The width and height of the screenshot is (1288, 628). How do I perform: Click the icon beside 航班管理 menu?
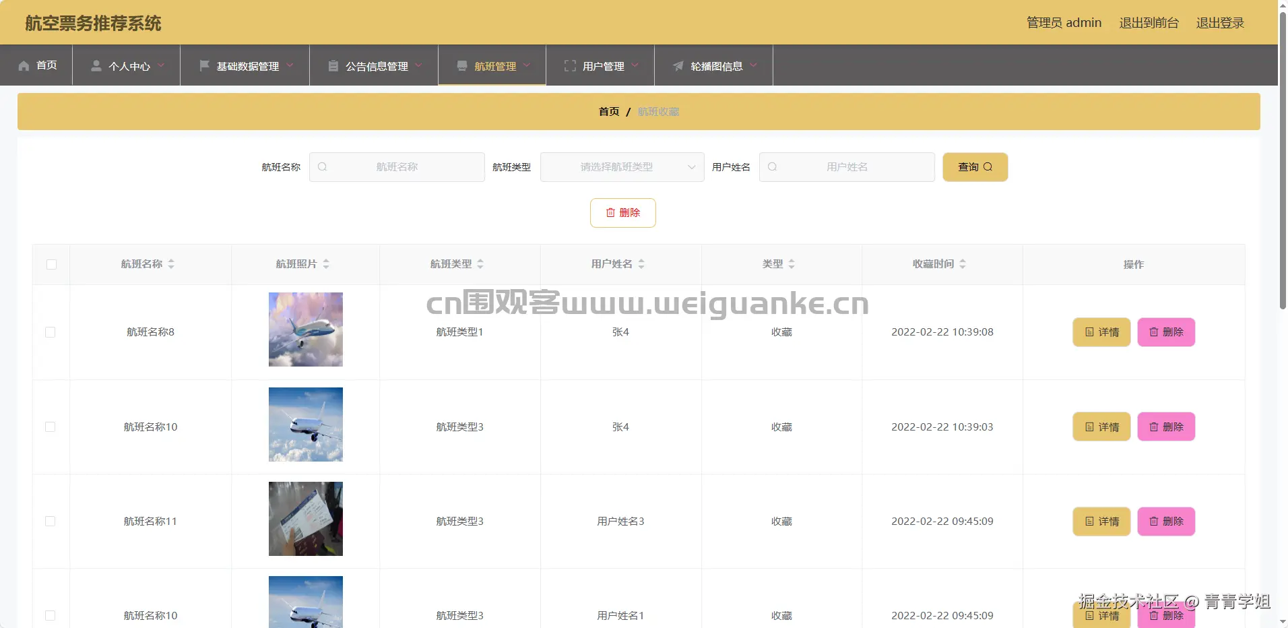click(x=462, y=65)
